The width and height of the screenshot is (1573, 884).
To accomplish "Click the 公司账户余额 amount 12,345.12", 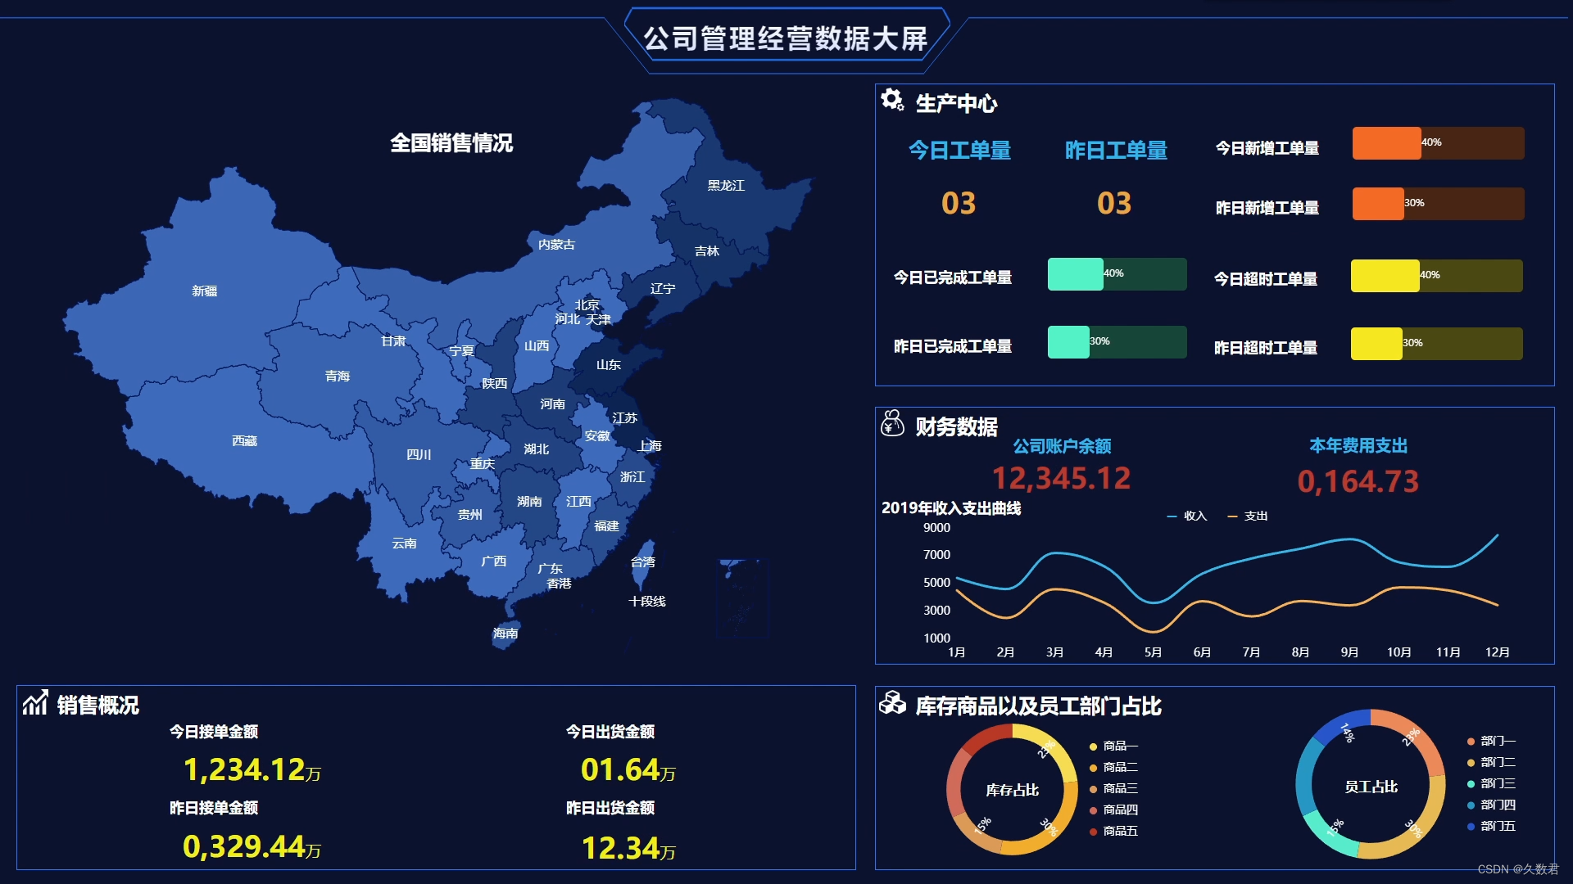I will click(1061, 478).
